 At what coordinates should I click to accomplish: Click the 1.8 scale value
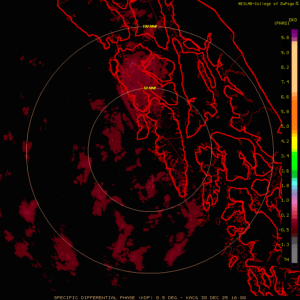pyautogui.click(x=285, y=186)
